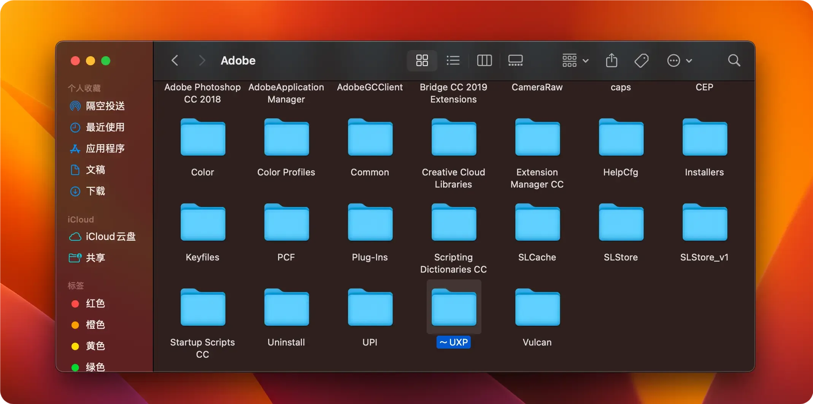Select the Common folder icon

tap(370, 137)
